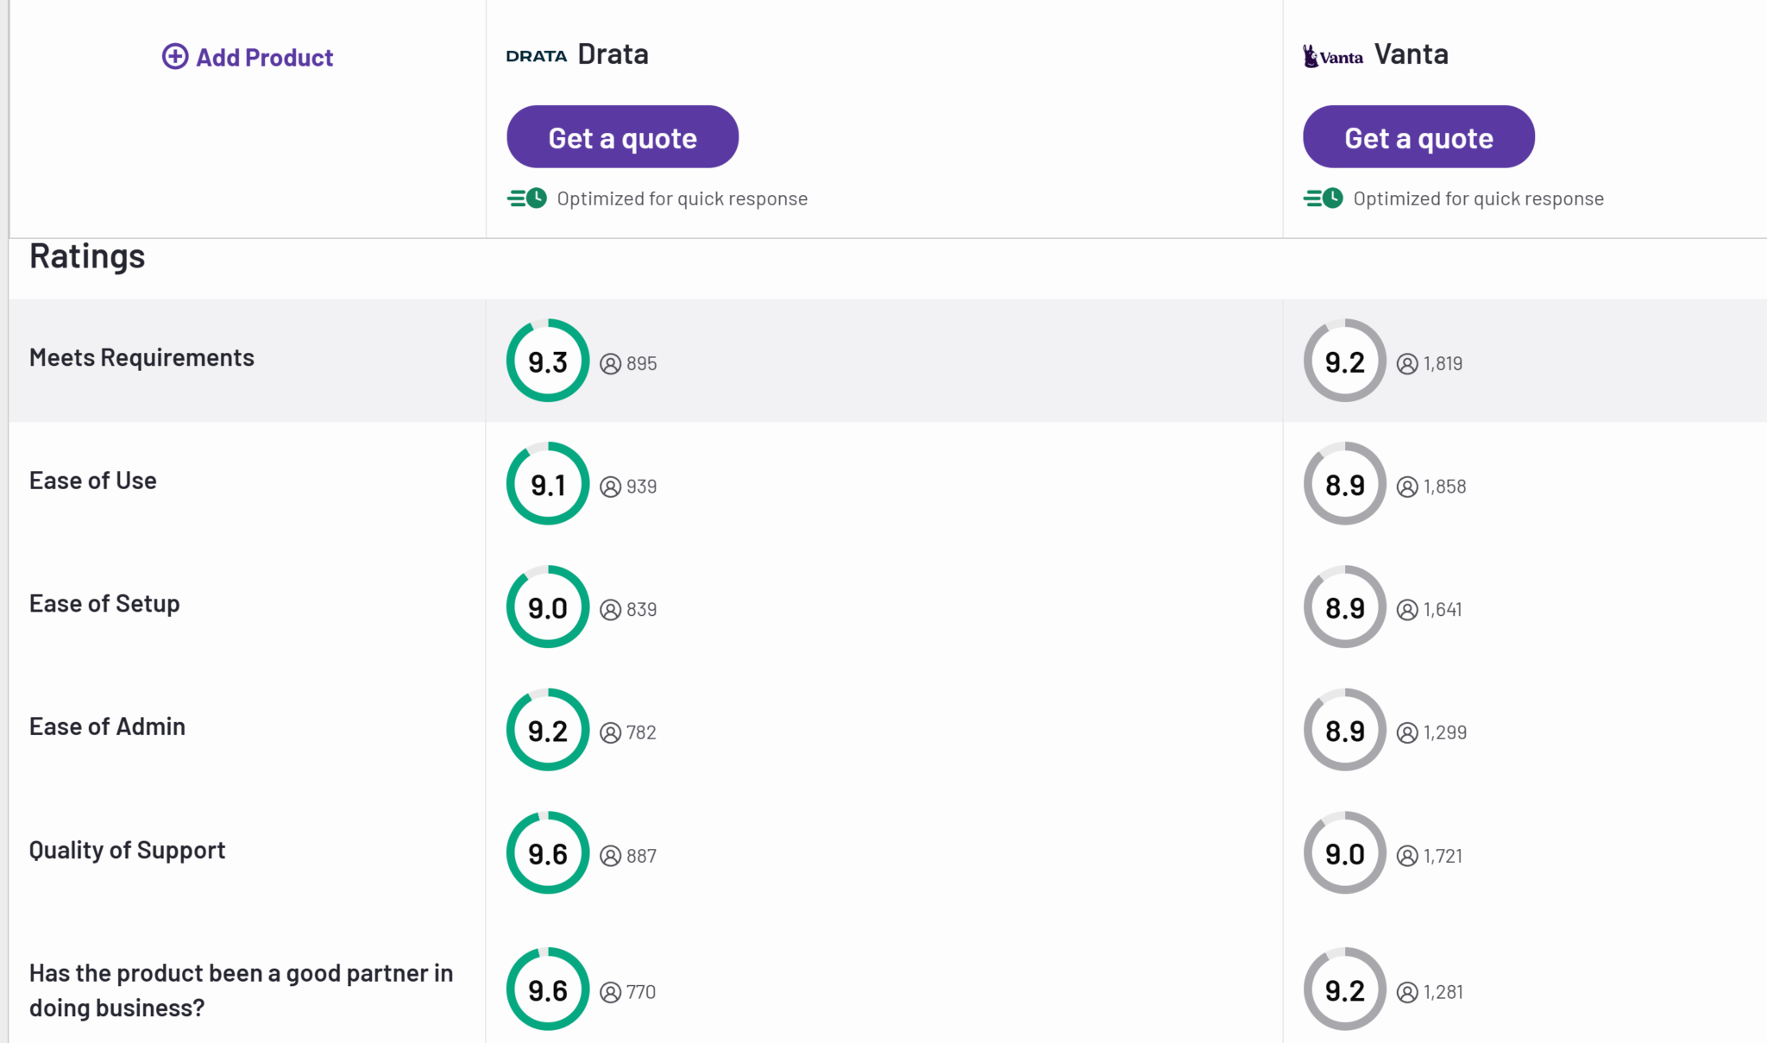Screen dimensions: 1767x1043
Task: Click Get a quote for Vanta
Action: (x=1418, y=136)
